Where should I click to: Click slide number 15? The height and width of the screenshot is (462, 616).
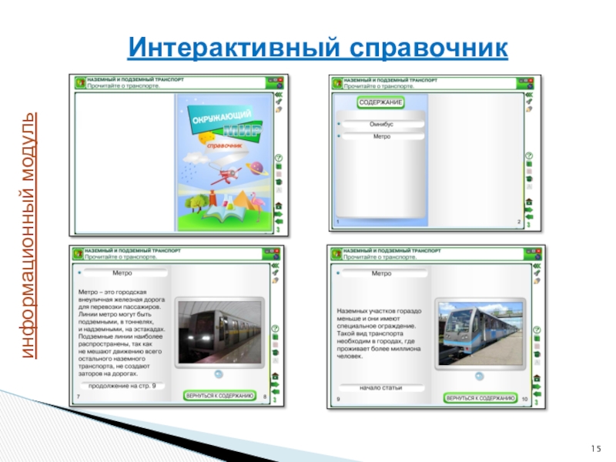(595, 449)
